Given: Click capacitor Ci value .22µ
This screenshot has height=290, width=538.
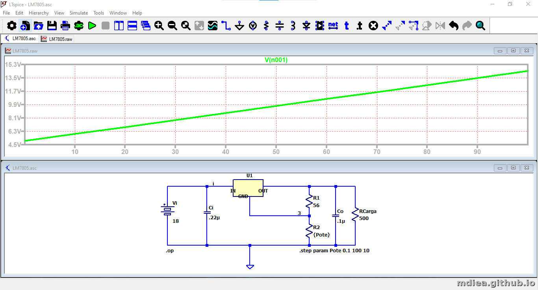Looking at the screenshot, I should click(214, 218).
